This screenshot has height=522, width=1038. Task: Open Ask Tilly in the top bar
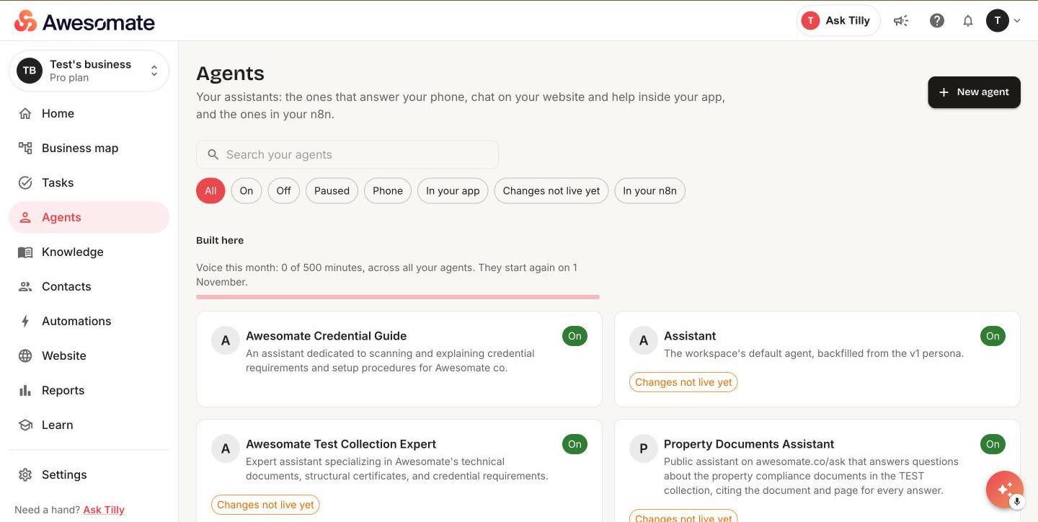[x=838, y=21]
